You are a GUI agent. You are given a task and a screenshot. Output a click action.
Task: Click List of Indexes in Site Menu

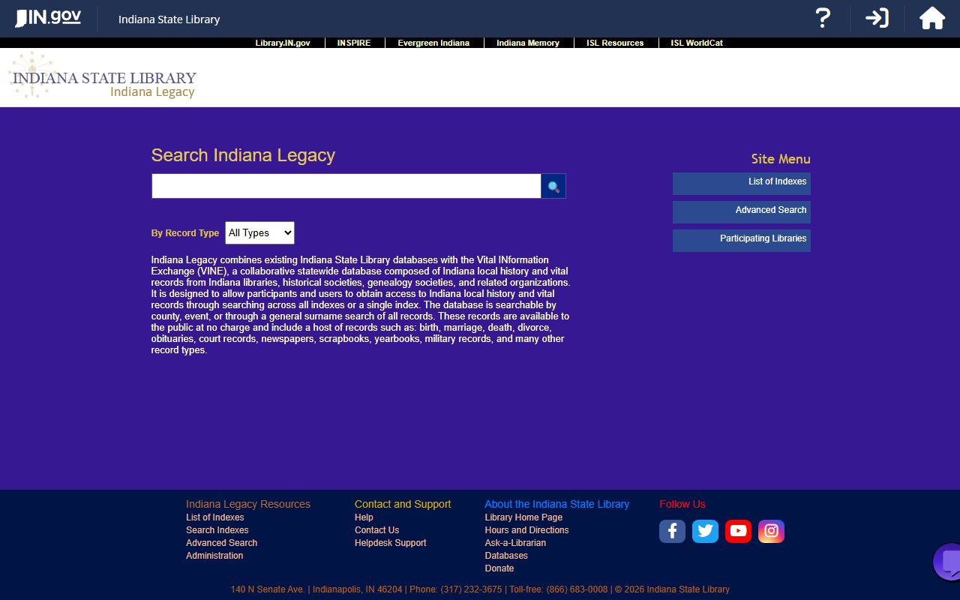(742, 184)
